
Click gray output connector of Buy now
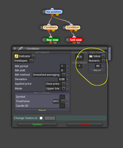(55, 43)
